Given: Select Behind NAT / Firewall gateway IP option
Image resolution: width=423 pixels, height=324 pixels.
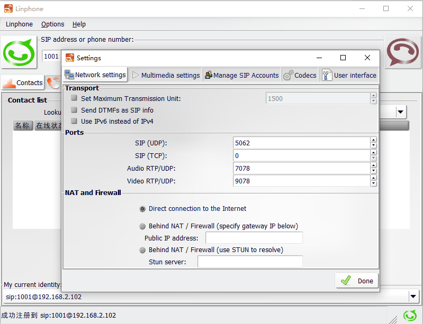Looking at the screenshot, I should click(x=142, y=227).
